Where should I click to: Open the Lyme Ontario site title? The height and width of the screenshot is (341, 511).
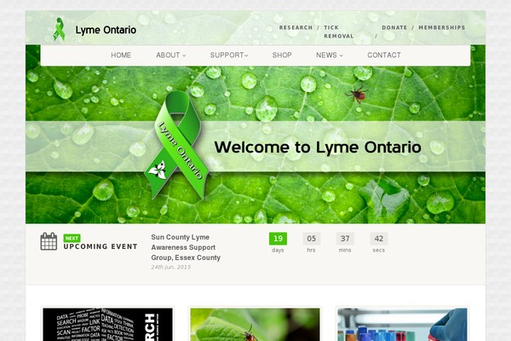(x=106, y=30)
